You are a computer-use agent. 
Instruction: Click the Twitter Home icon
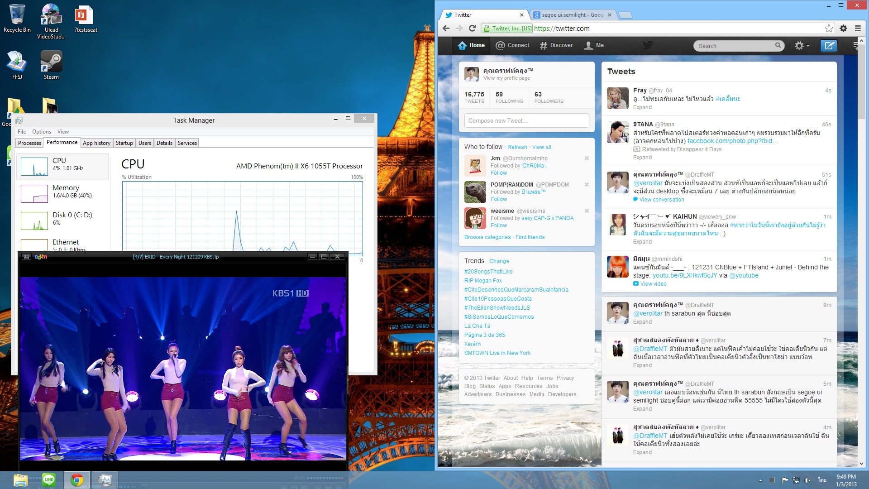[462, 46]
